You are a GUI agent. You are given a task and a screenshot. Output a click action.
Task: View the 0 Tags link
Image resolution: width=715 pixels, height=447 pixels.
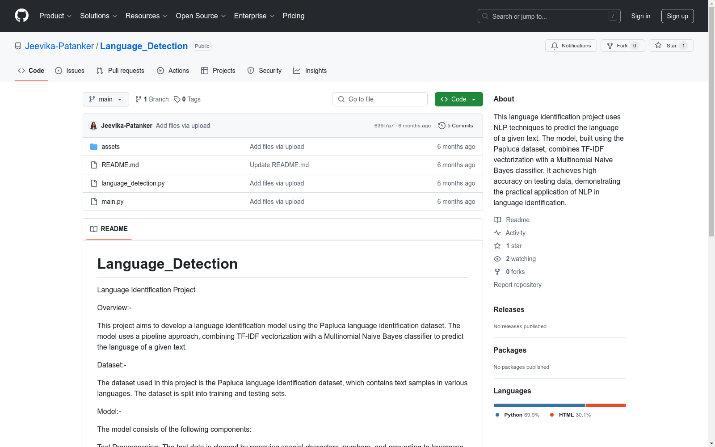point(187,99)
